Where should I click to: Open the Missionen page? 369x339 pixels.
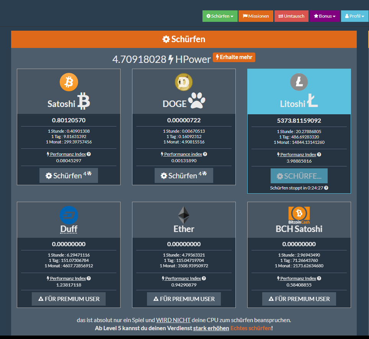point(256,16)
